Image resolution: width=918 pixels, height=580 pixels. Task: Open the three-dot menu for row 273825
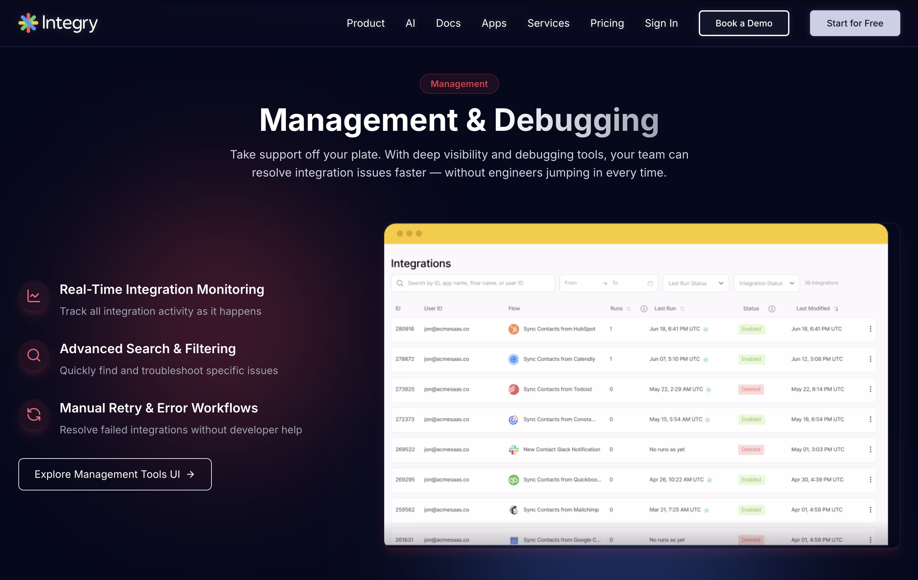tap(870, 389)
